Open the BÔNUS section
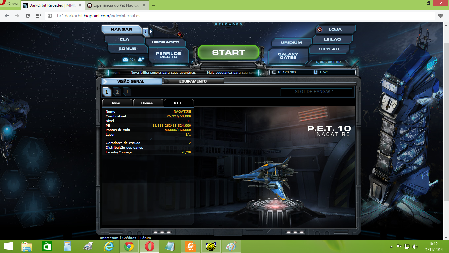Image resolution: width=449 pixels, height=253 pixels. [127, 49]
